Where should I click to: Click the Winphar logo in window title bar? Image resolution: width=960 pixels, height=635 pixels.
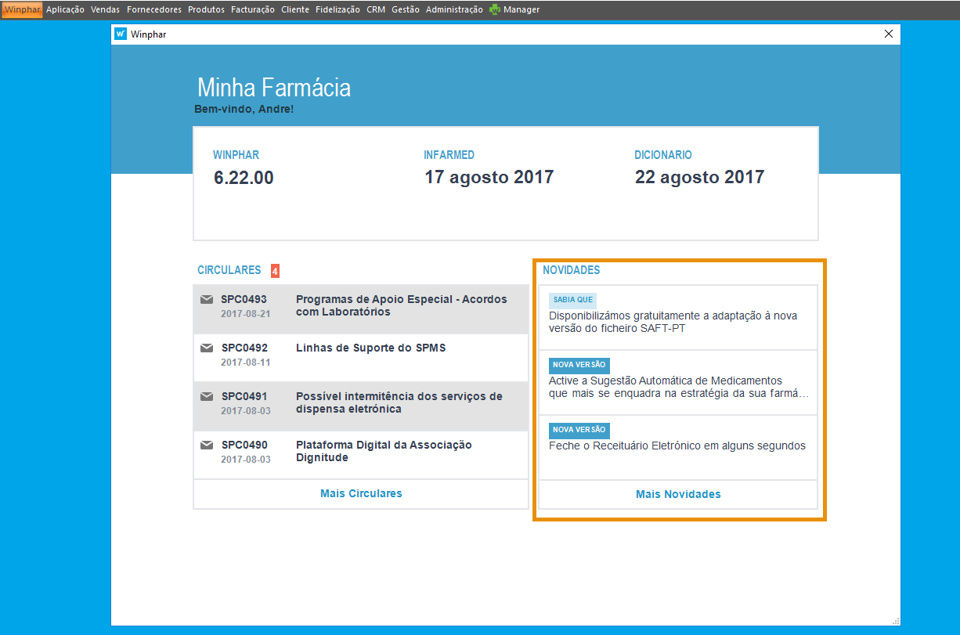(121, 34)
